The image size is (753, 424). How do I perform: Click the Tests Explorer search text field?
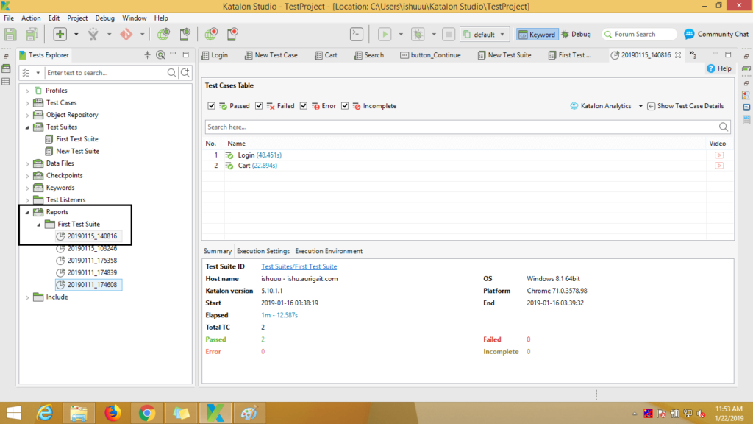tap(106, 73)
